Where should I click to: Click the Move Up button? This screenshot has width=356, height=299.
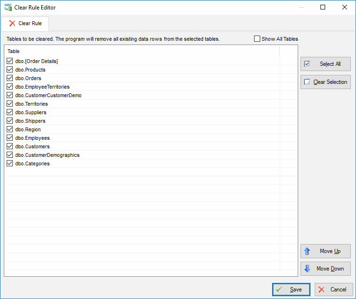pos(326,251)
